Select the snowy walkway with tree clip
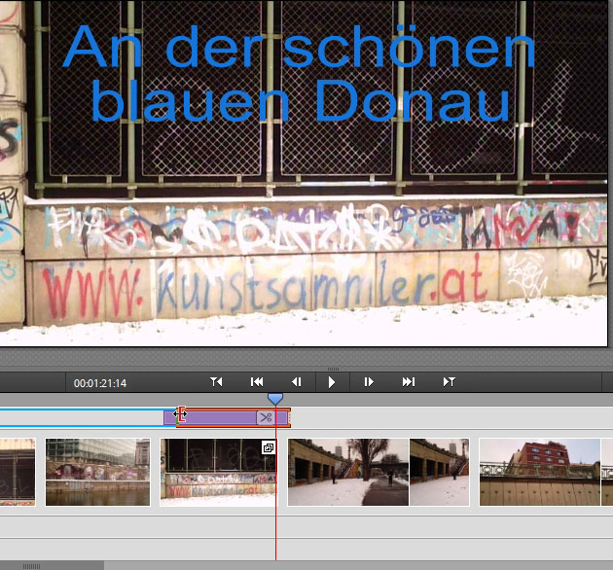 (348, 473)
